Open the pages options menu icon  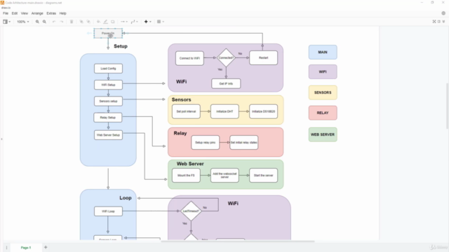(6, 248)
